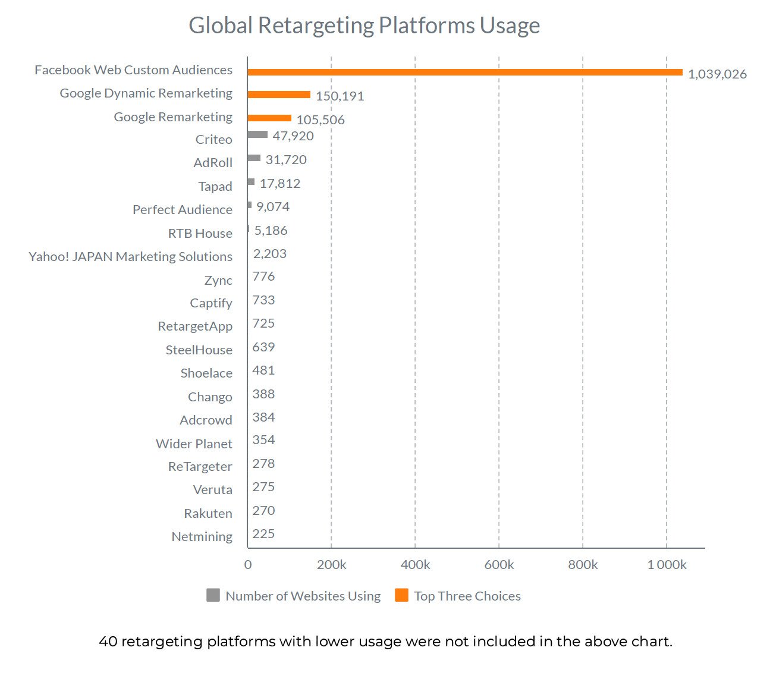Screen dimensions: 773x679
Task: Click the footnote about 40 retargeting platforms
Action: pos(386,642)
